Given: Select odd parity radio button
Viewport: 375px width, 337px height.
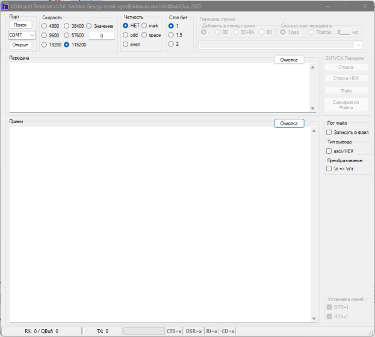Looking at the screenshot, I should tap(125, 35).
